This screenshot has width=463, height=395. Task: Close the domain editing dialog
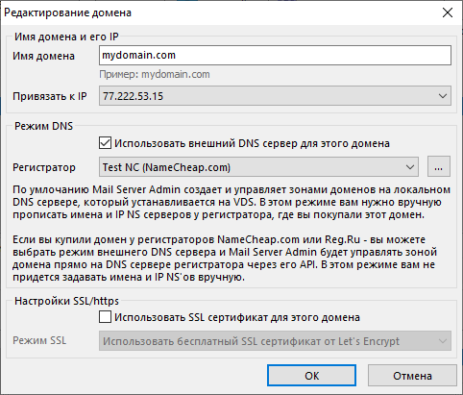[448, 12]
